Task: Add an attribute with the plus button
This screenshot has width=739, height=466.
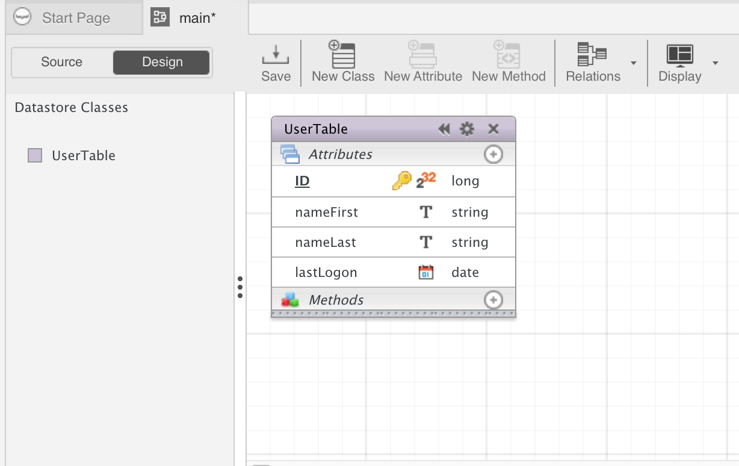Action: pyautogui.click(x=493, y=154)
